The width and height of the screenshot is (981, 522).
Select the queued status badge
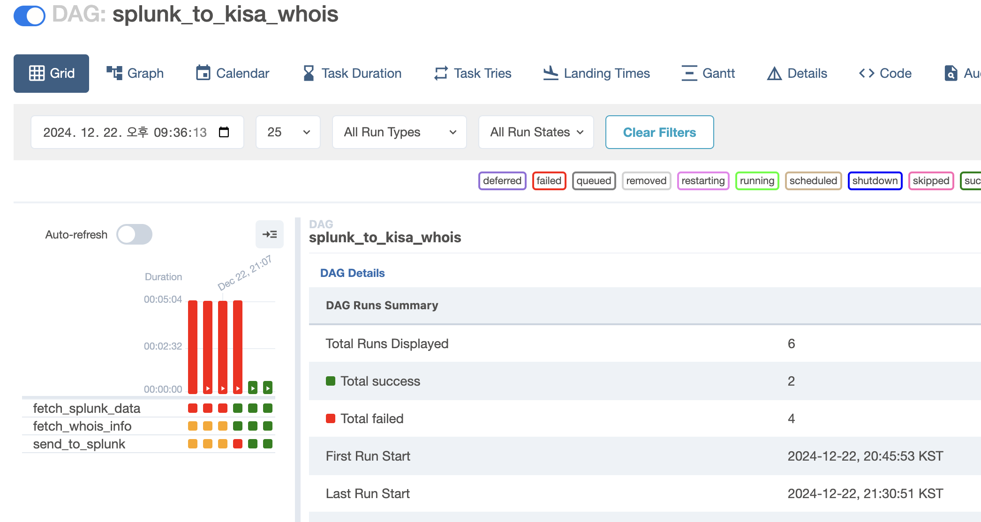(594, 181)
